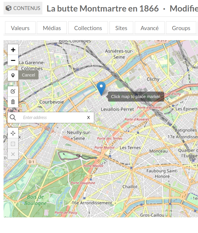This screenshot has width=198, height=233.
Task: Click the Monceau label on map
Action: tap(159, 151)
